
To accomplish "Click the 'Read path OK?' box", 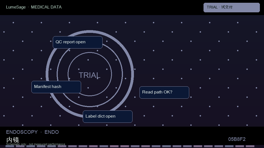I will point(164,92).
